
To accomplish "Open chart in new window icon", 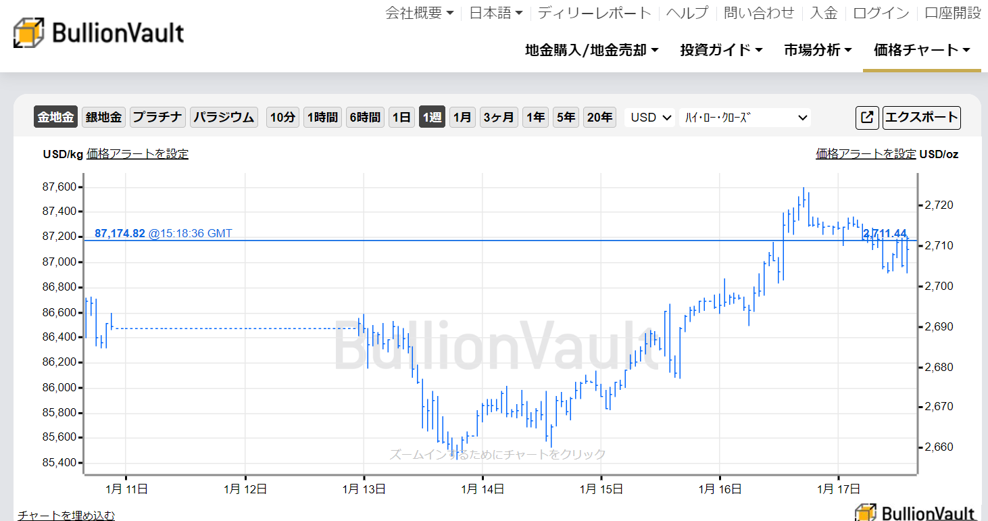I will (867, 118).
